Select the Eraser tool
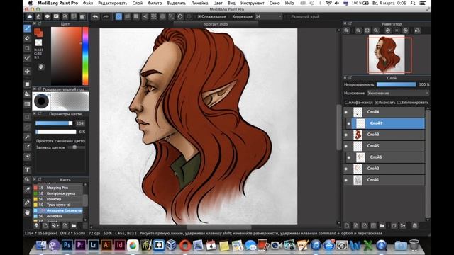The height and width of the screenshot is (255, 454). pyautogui.click(x=27, y=38)
